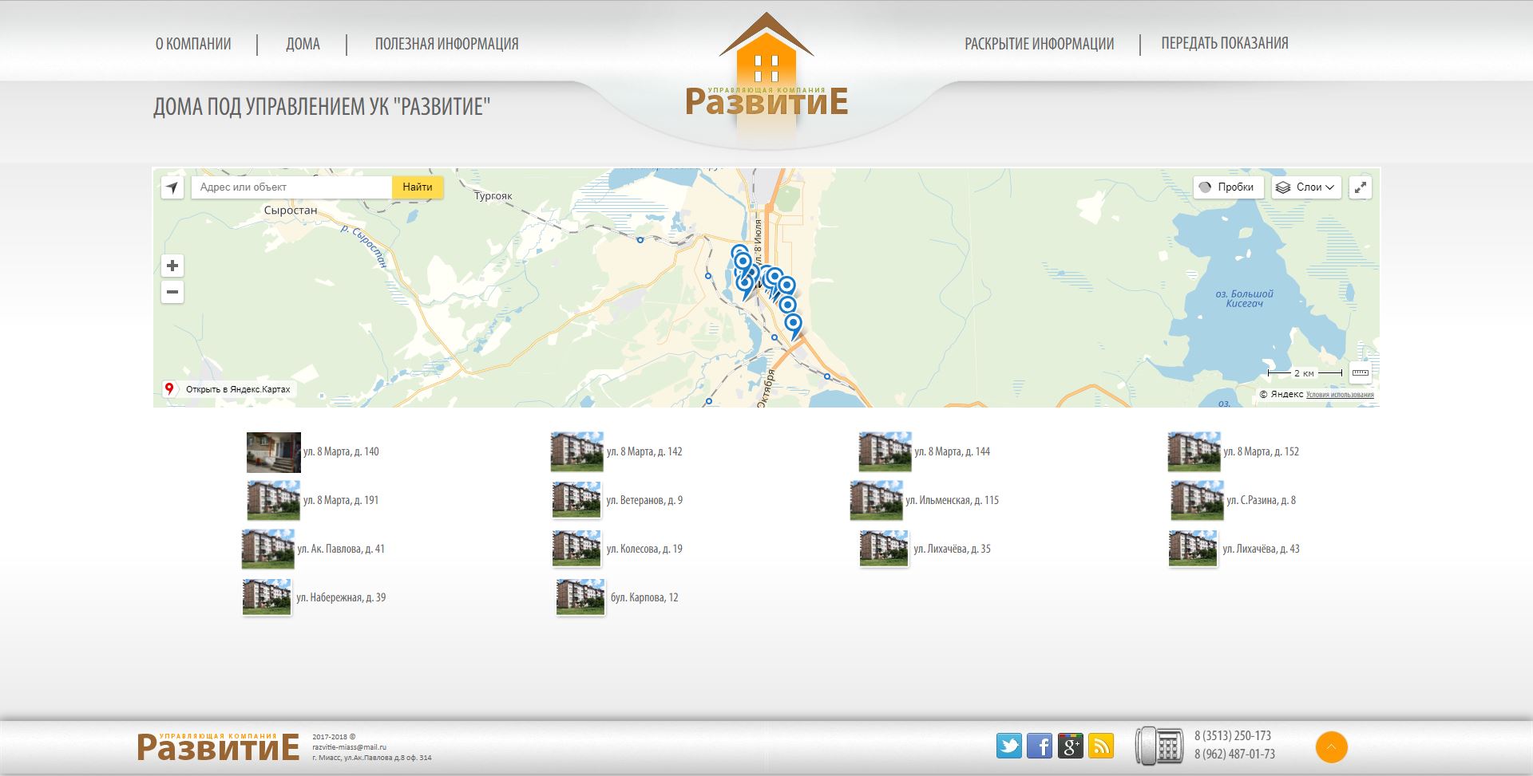Open the Дома menu item

pos(303,44)
